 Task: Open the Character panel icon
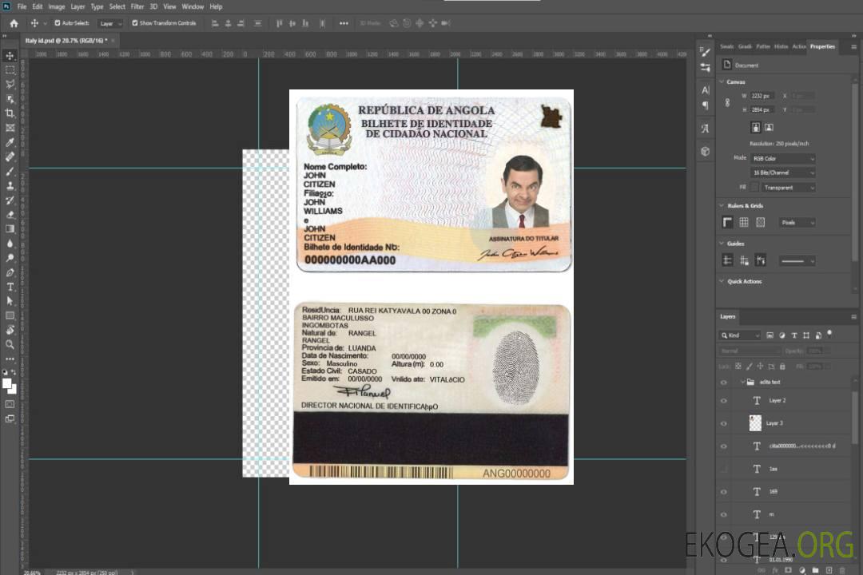click(x=706, y=90)
